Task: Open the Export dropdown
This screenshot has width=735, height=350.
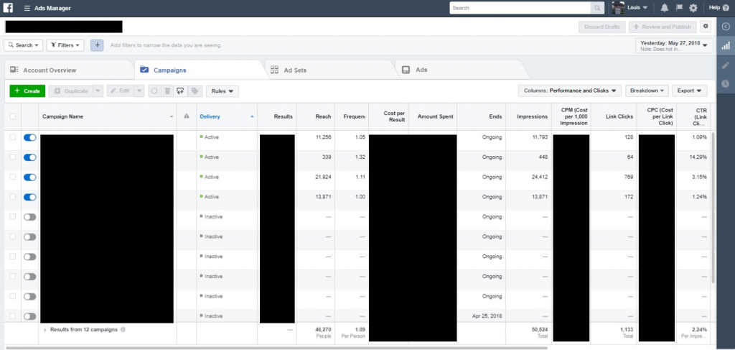Action: tap(690, 91)
